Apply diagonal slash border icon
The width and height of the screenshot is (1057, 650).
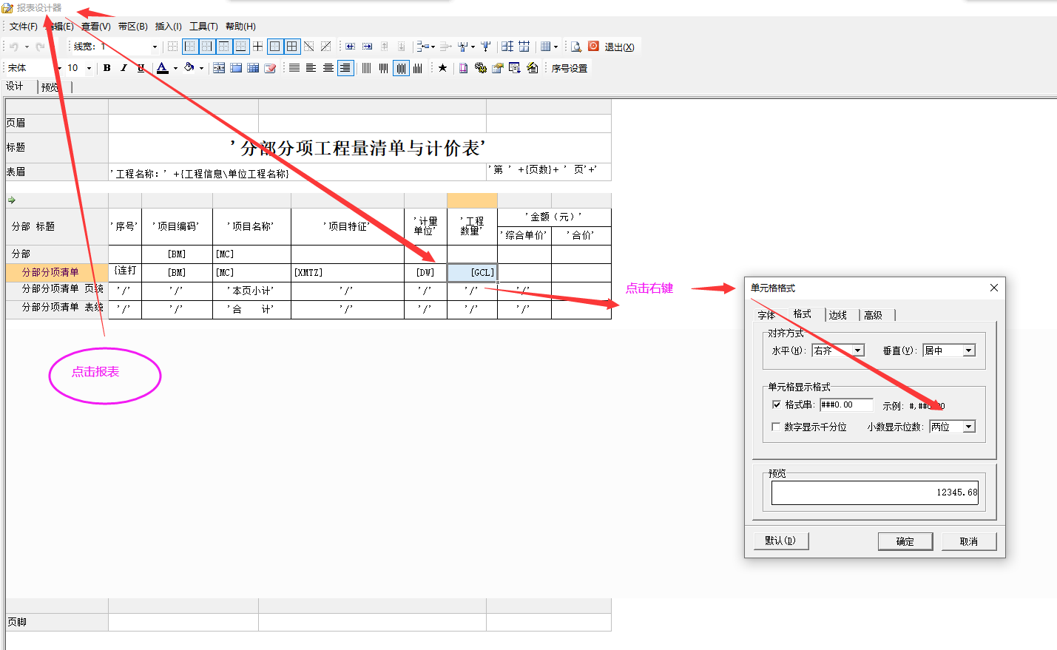[326, 47]
